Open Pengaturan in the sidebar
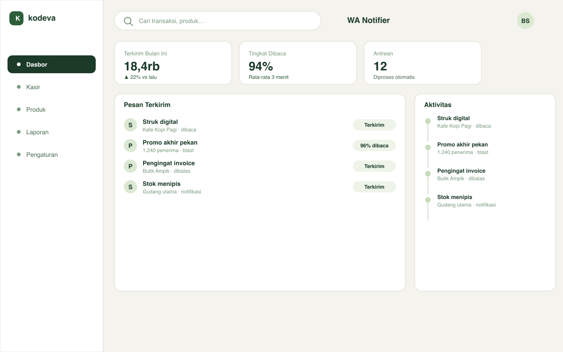The image size is (563, 352). click(52, 154)
